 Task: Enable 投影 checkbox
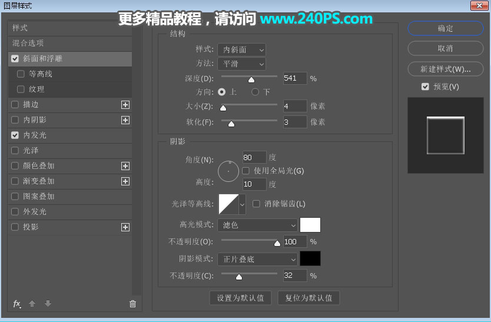coord(15,227)
